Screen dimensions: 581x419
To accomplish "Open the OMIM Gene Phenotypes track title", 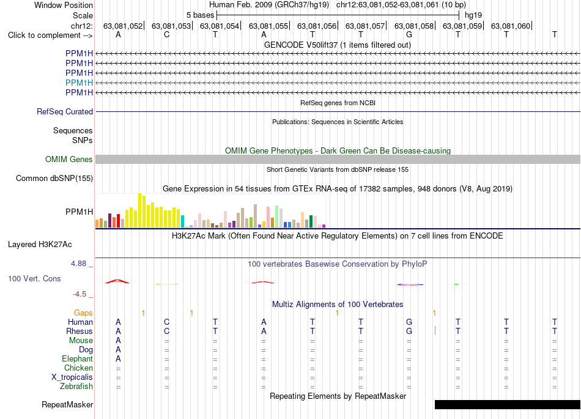I will coord(338,151).
